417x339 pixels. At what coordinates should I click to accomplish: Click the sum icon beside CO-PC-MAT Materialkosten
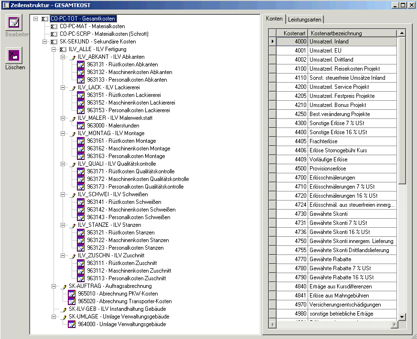click(x=53, y=27)
